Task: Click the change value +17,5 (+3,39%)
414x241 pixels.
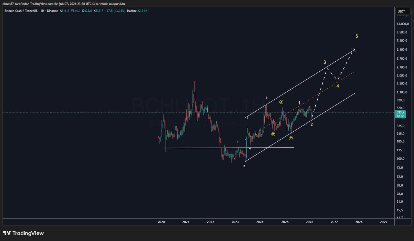Action: (x=114, y=11)
